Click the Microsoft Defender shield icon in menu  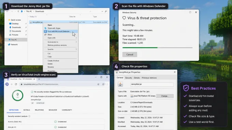[x=46, y=31]
